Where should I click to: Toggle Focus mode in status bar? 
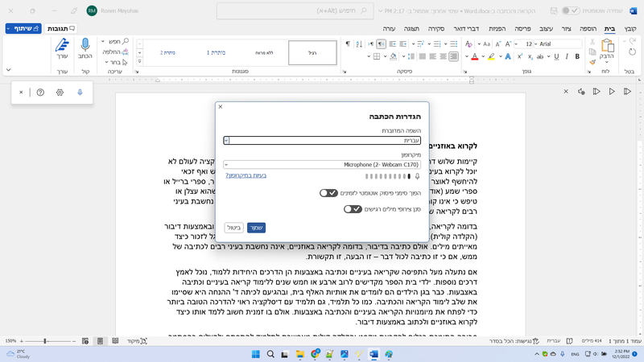pyautogui.click(x=137, y=341)
